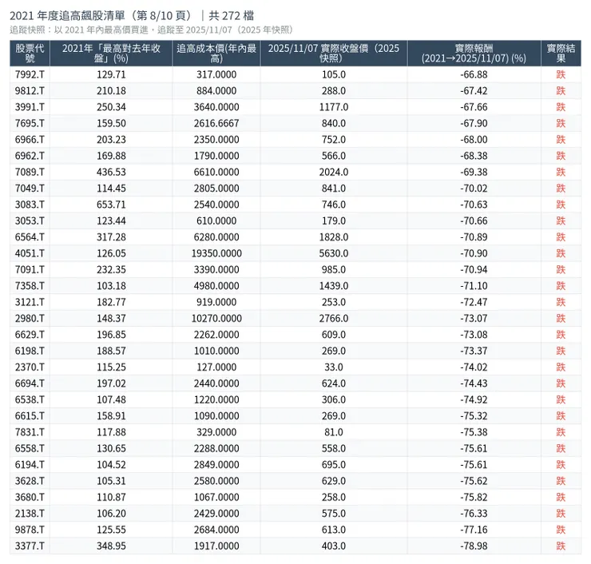This screenshot has width=591, height=564.
Task: Select the value 653.71
Action: [111, 205]
